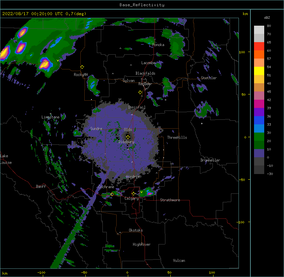This screenshot has height=277, width=284.
Task: Click the asterisk marker southeast of RedDeer
Action: click(x=165, y=100)
